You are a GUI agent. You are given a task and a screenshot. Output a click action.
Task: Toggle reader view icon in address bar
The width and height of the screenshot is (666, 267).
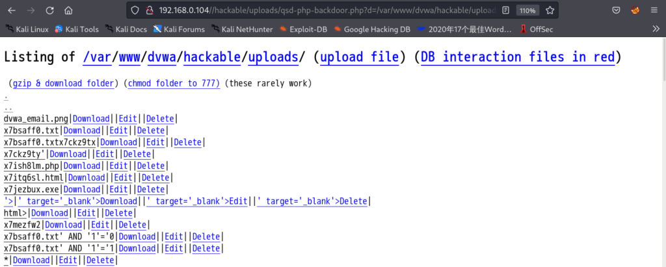point(505,10)
